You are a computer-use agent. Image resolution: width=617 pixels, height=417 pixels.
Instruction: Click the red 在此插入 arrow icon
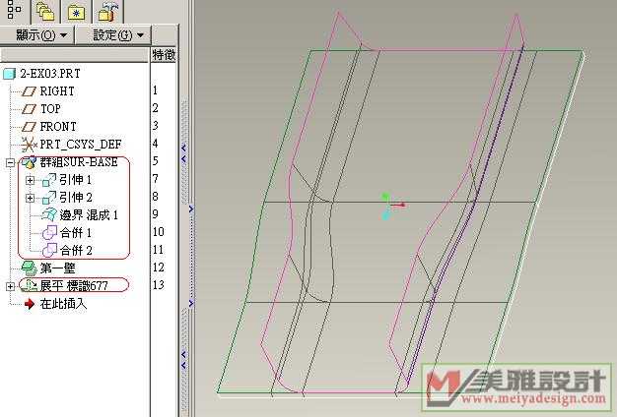click(30, 304)
